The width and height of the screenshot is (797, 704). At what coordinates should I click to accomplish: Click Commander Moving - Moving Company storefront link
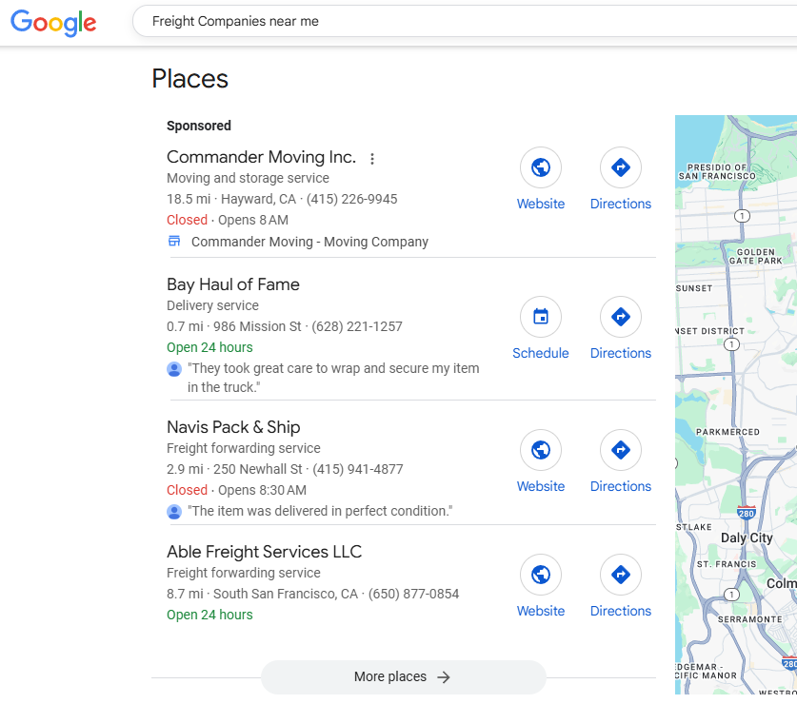point(309,242)
